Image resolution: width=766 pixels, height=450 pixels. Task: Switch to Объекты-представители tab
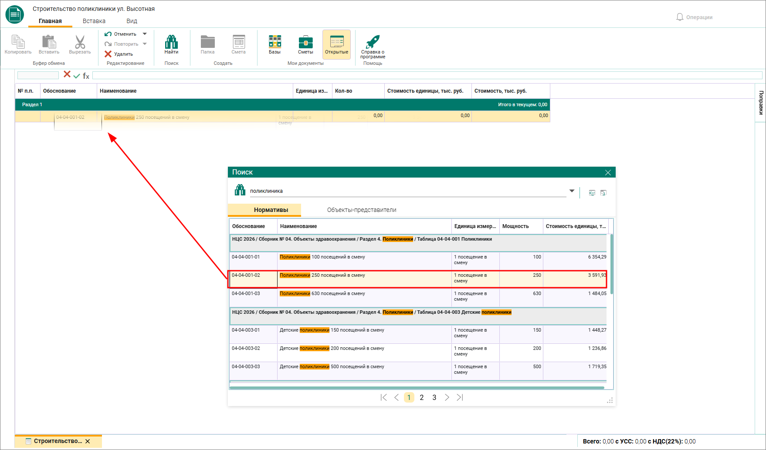(x=362, y=210)
